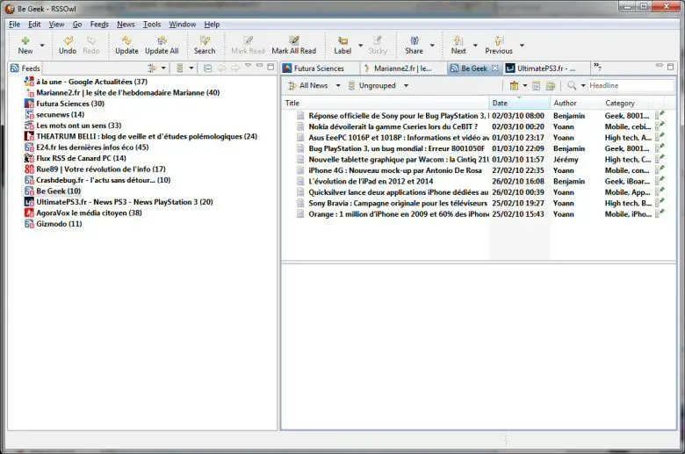Screen dimensions: 685x454
Task: Click Mark All Read in toolbar
Action: 293,45
